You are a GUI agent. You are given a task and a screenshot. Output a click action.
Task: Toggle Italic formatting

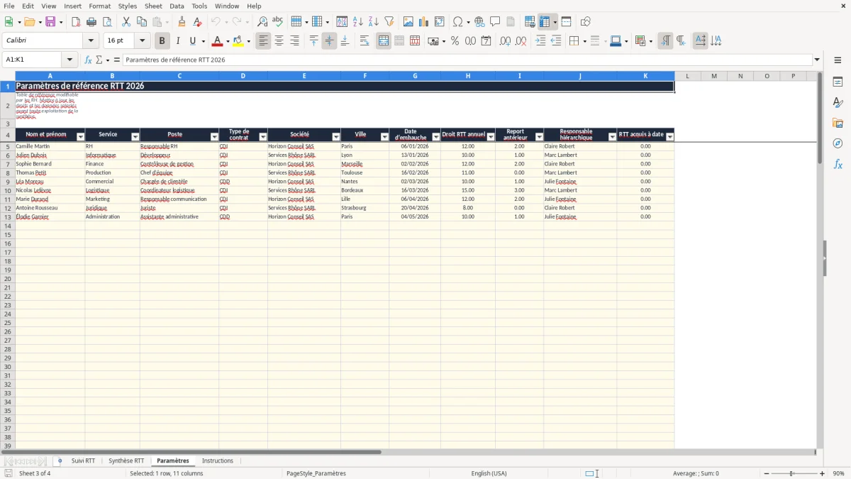click(x=178, y=41)
